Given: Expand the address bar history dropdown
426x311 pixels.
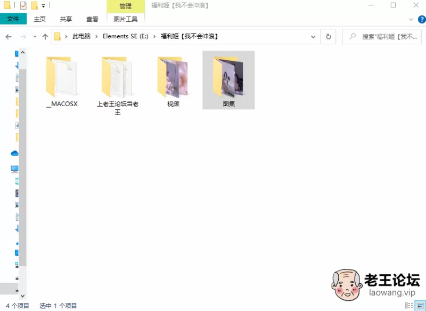Looking at the screenshot, I should pyautogui.click(x=314, y=37).
